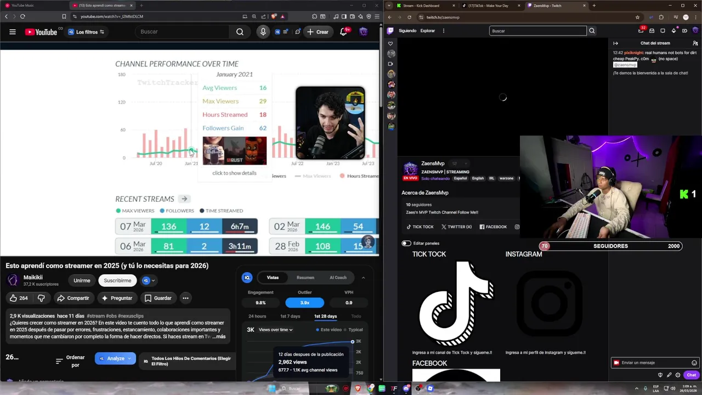Viewport: 702px width, 395px height.
Task: Open the YouTube hamburger guide menu
Action: tap(12, 32)
